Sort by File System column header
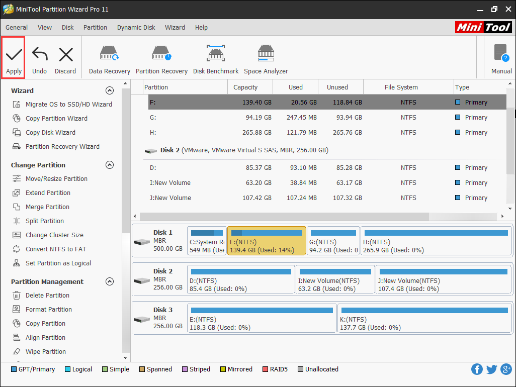The height and width of the screenshot is (387, 516). tap(408, 87)
